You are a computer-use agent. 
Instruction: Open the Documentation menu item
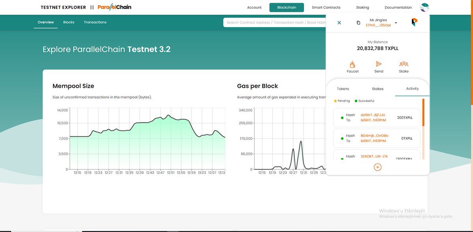tap(398, 7)
